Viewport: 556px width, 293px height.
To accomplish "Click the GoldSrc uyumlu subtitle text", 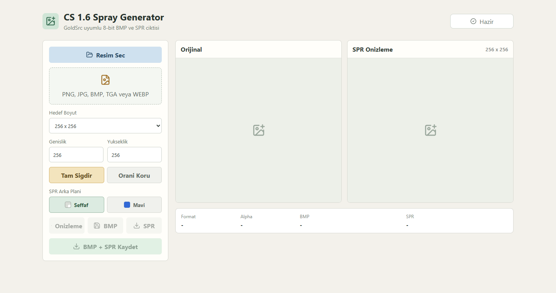I will [x=112, y=28].
